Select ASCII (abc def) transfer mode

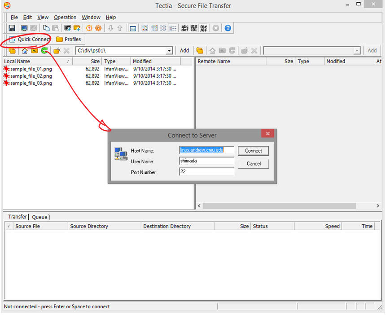point(185,28)
